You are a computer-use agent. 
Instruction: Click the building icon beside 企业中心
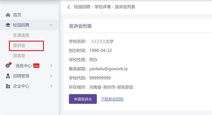tap(8, 86)
